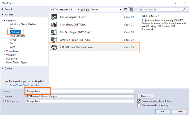Open the Sort by Default dropdown
The height and width of the screenshot is (115, 189).
[106, 10]
